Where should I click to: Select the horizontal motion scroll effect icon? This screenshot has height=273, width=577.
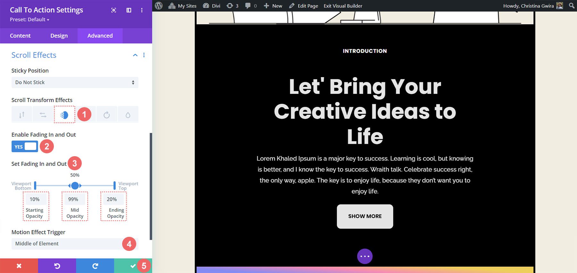43,115
